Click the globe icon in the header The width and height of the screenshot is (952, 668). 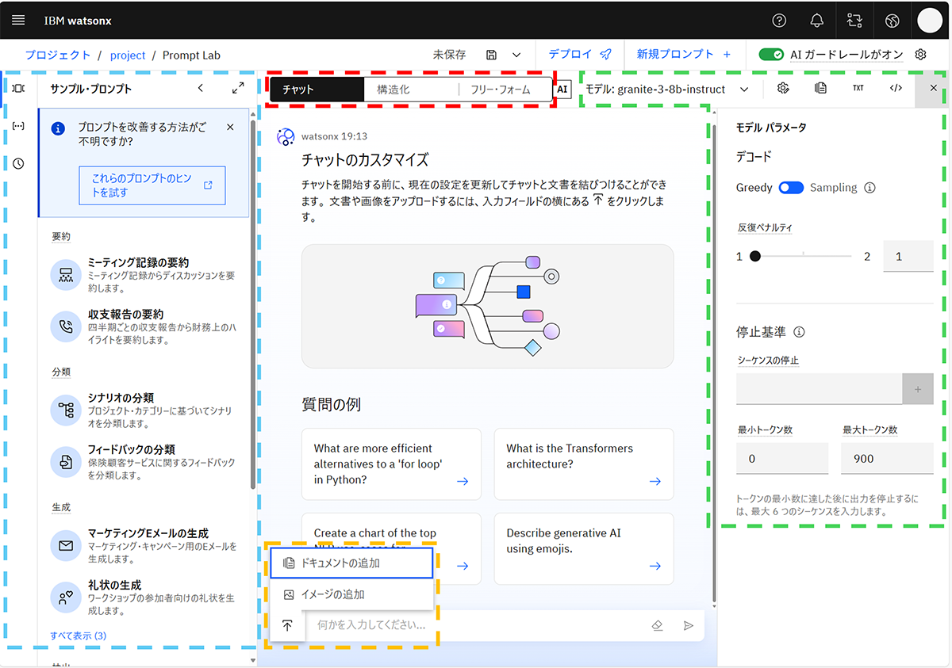[892, 21]
